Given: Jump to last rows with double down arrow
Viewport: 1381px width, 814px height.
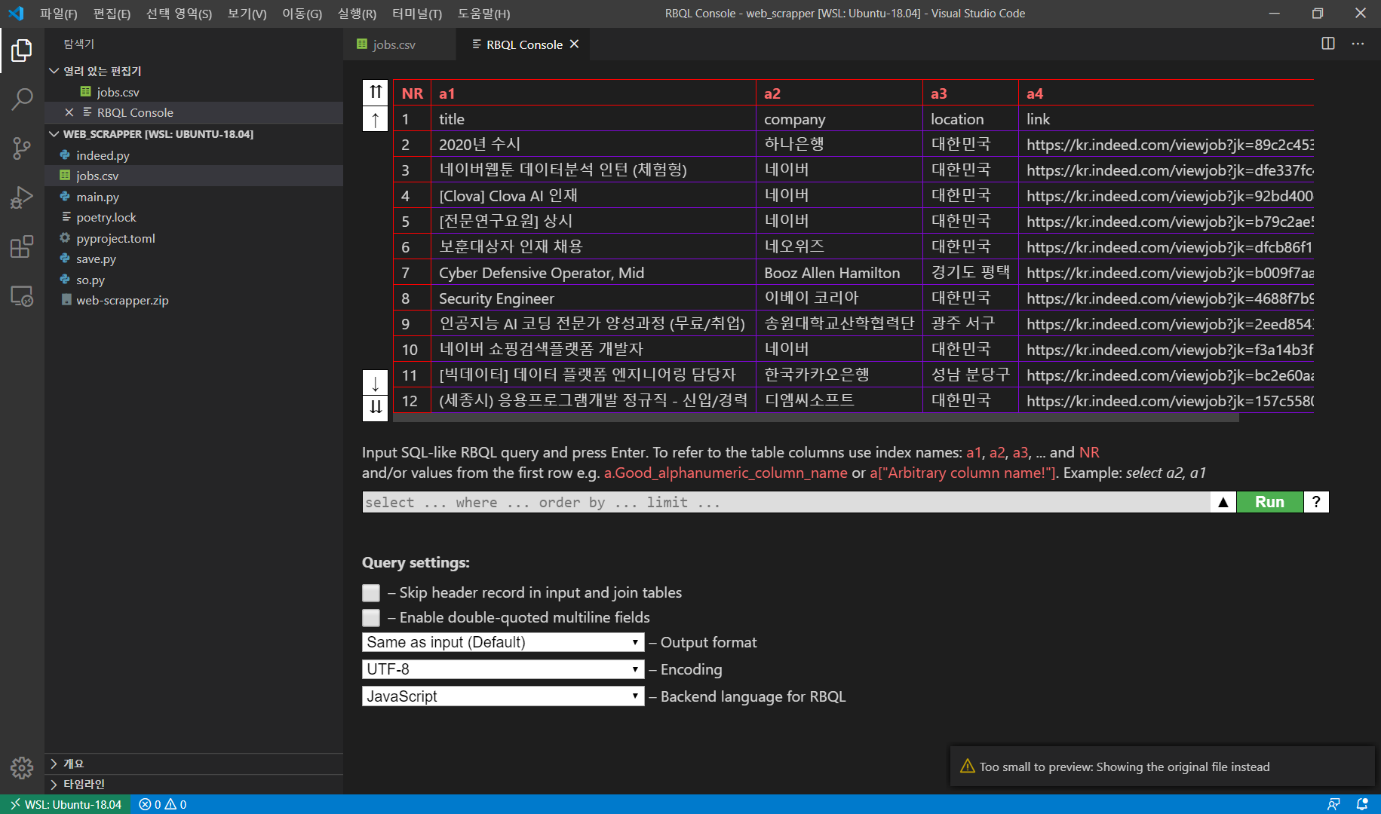Looking at the screenshot, I should point(376,407).
